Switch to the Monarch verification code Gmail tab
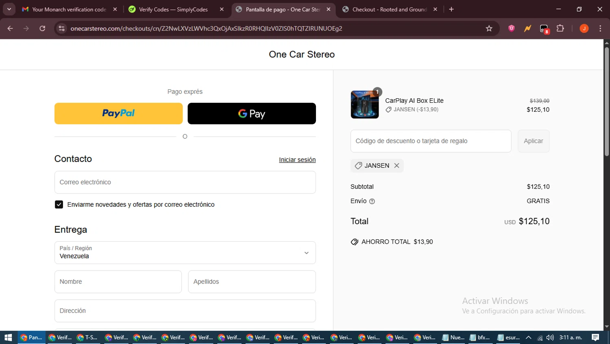Screen dimensions: 610x344 click(69, 9)
